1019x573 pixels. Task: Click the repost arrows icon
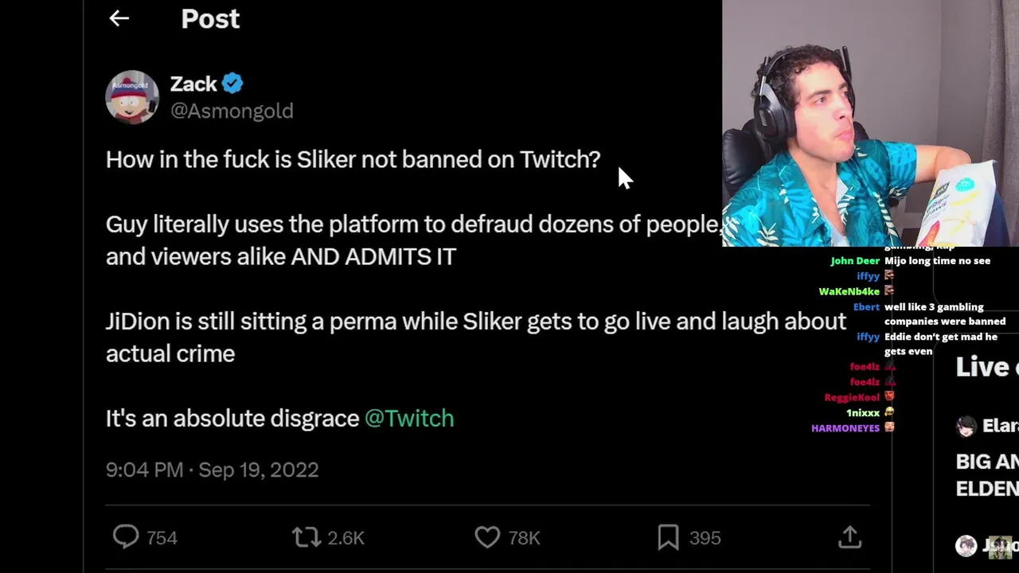point(306,537)
